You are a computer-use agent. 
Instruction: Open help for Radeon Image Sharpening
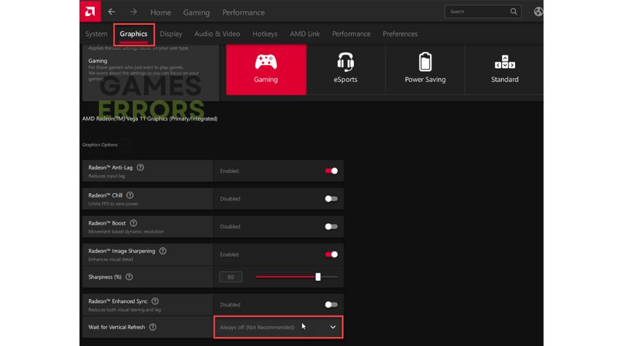click(x=163, y=251)
